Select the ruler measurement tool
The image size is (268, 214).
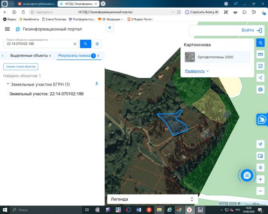(x=260, y=54)
